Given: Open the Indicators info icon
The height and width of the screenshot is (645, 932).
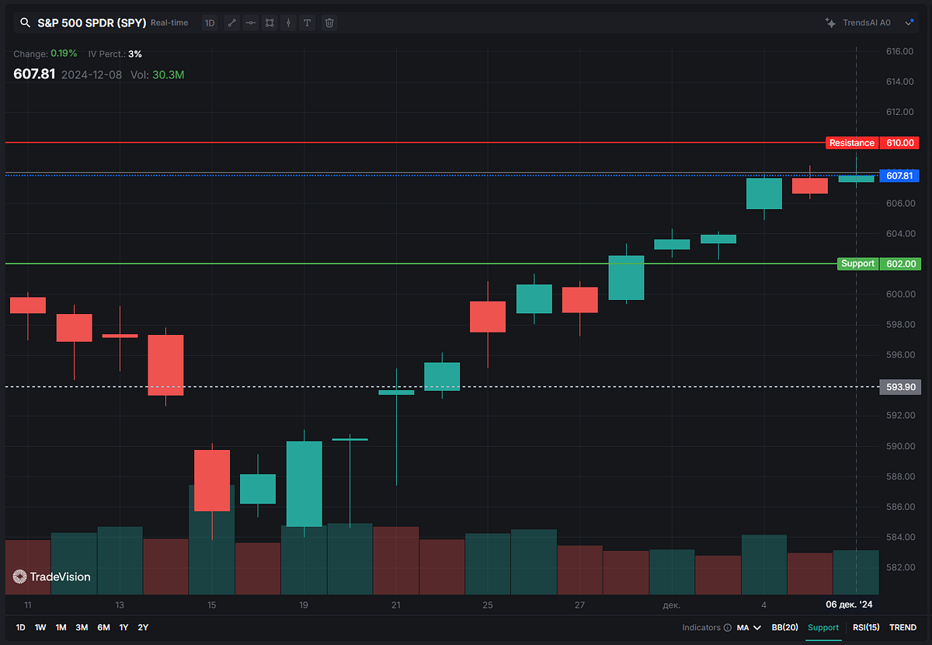Looking at the screenshot, I should 727,627.
